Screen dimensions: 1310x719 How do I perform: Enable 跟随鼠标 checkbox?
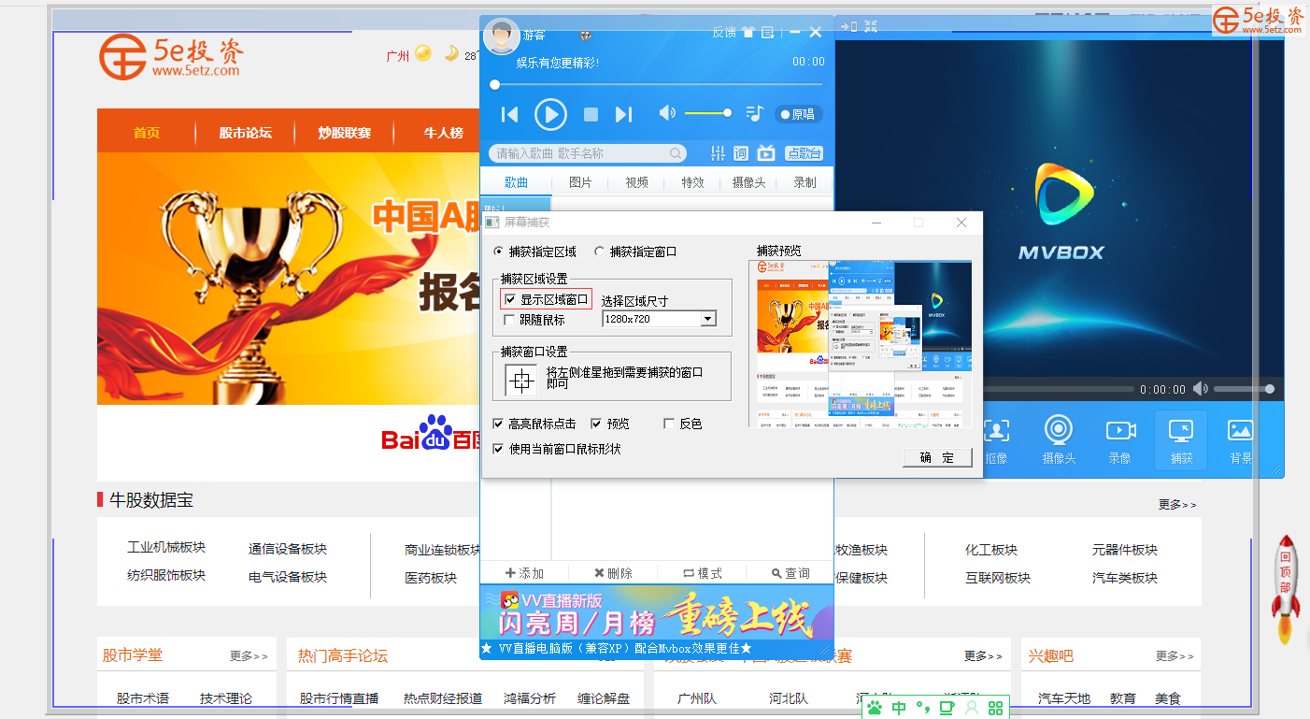coord(510,320)
